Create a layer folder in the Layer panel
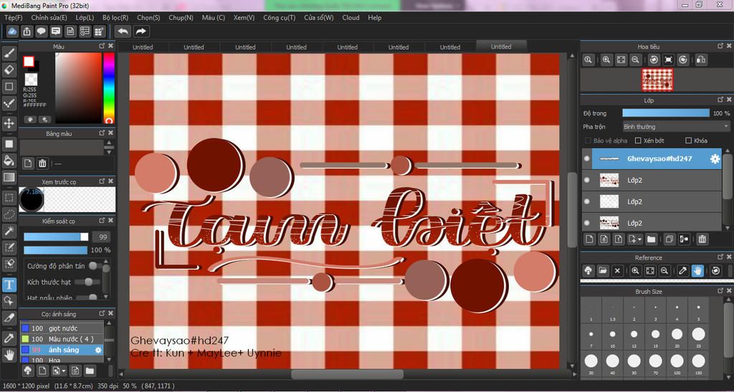Screen dimensions: 734x392 (x=651, y=239)
